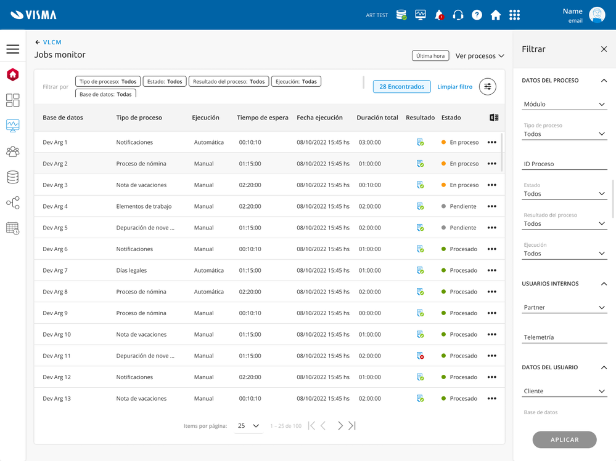The width and height of the screenshot is (616, 461).
Task: Click the ID Proceso input field
Action: click(x=564, y=164)
